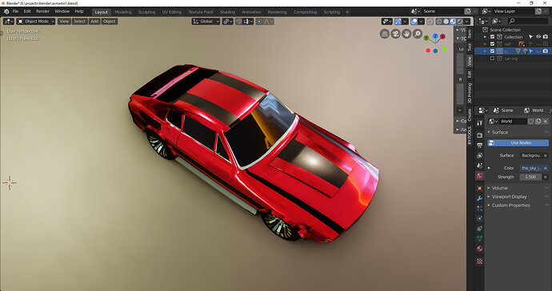Toggle gizmo visibility button in viewport header
Image resolution: width=552 pixels, height=291 pixels.
click(x=398, y=22)
